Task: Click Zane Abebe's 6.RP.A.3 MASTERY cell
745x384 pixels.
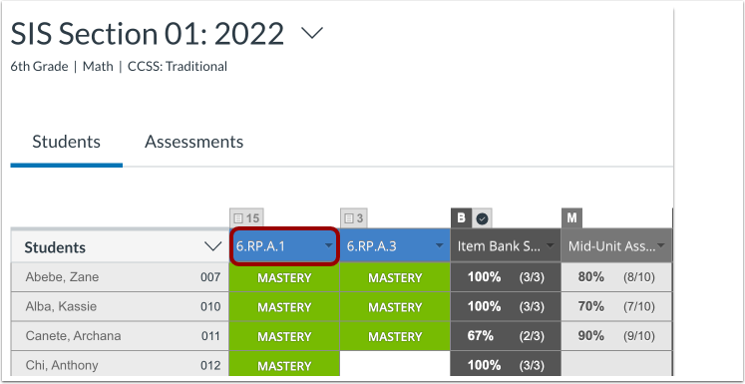Action: click(395, 277)
